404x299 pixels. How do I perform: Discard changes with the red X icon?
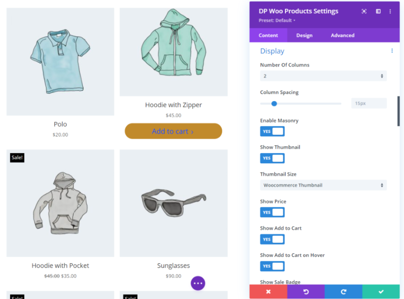268,292
